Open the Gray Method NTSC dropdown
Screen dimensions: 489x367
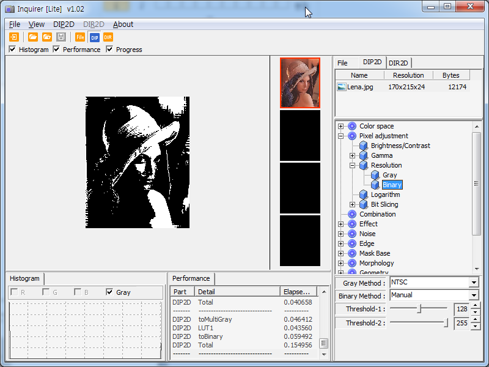pyautogui.click(x=473, y=283)
